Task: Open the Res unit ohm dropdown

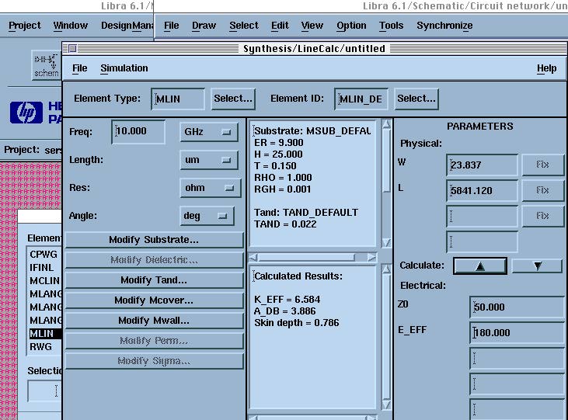Action: (x=210, y=188)
